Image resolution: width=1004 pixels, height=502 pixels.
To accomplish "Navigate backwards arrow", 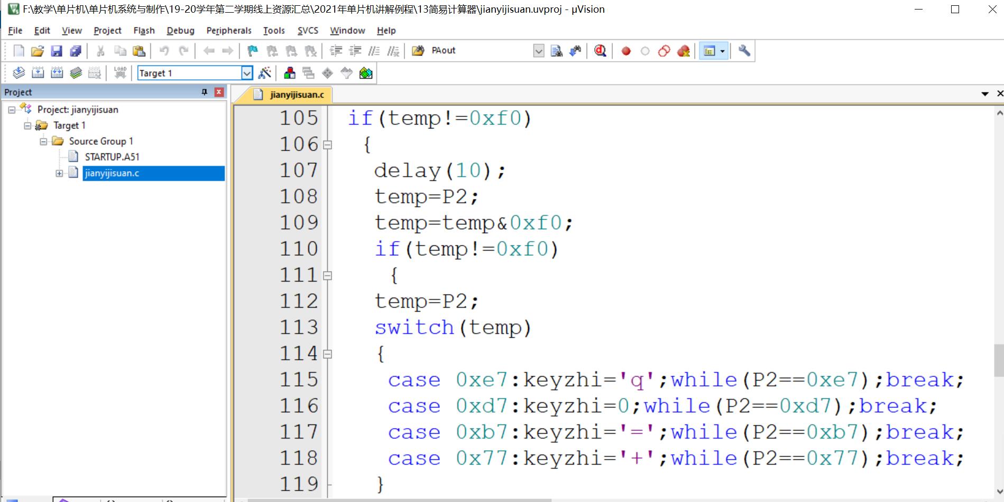I will pos(209,51).
